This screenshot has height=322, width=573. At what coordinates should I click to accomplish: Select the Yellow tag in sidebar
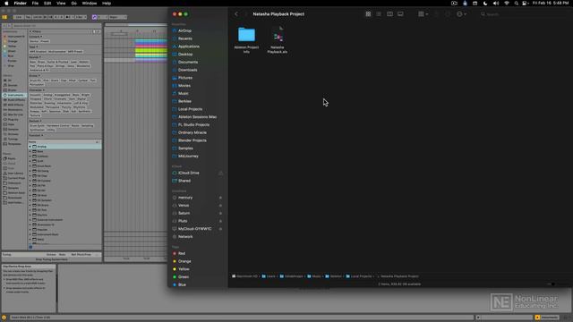[184, 269]
